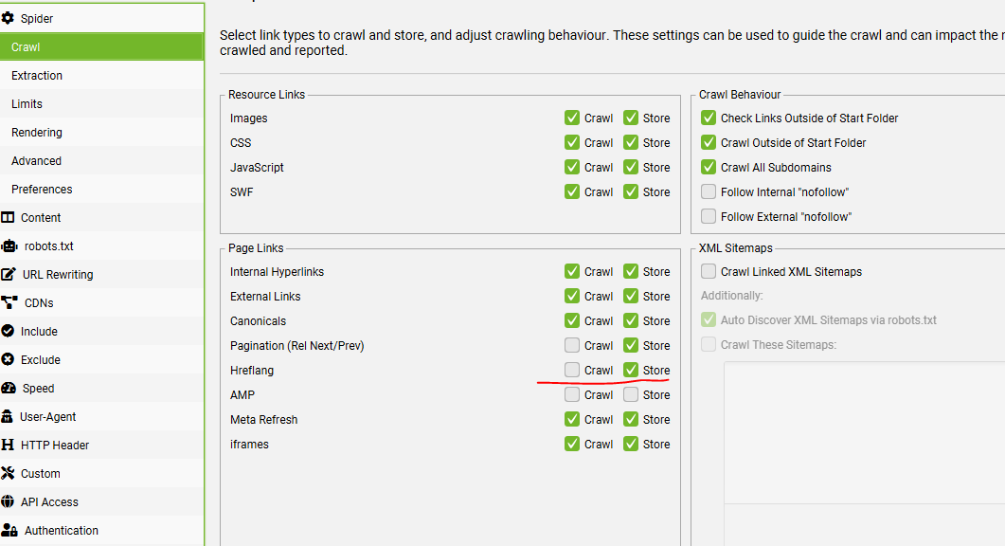The height and width of the screenshot is (546, 1005).
Task: Open the Exclude configuration
Action: click(x=40, y=359)
